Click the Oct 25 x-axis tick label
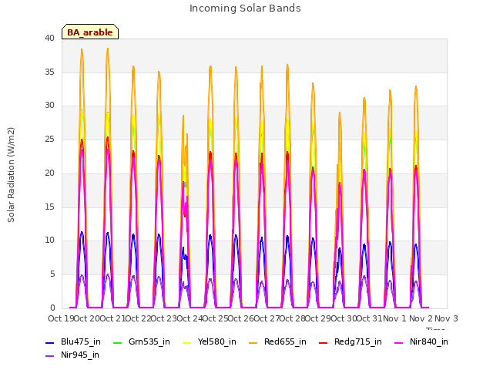 coord(215,318)
